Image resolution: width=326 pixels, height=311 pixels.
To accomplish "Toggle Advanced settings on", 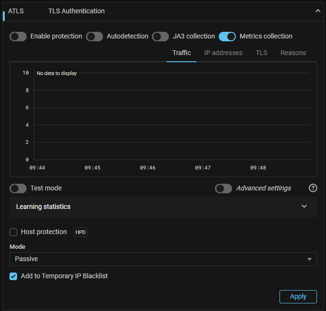I will click(224, 188).
